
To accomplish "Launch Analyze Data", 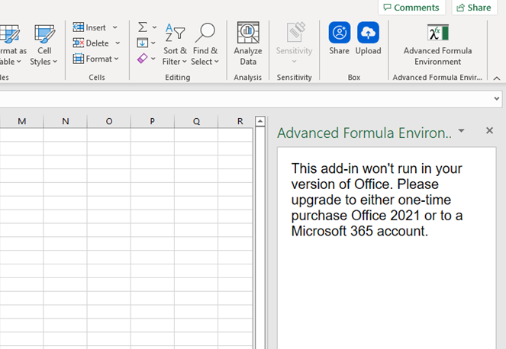I will coord(248,44).
